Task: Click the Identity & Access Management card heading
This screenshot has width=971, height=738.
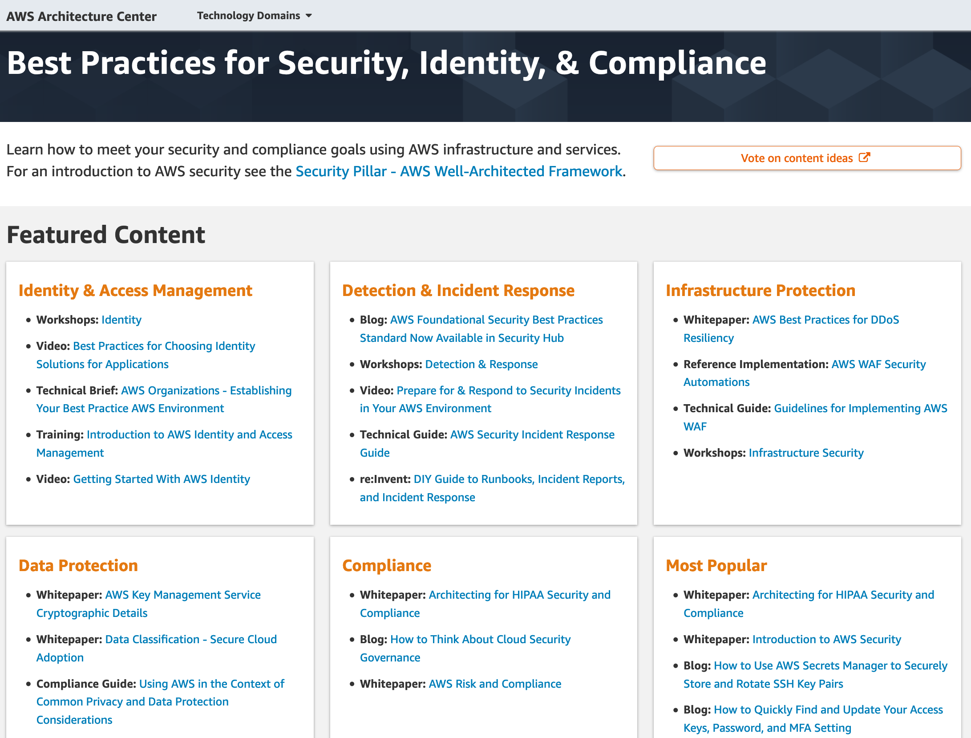Action: click(x=135, y=291)
